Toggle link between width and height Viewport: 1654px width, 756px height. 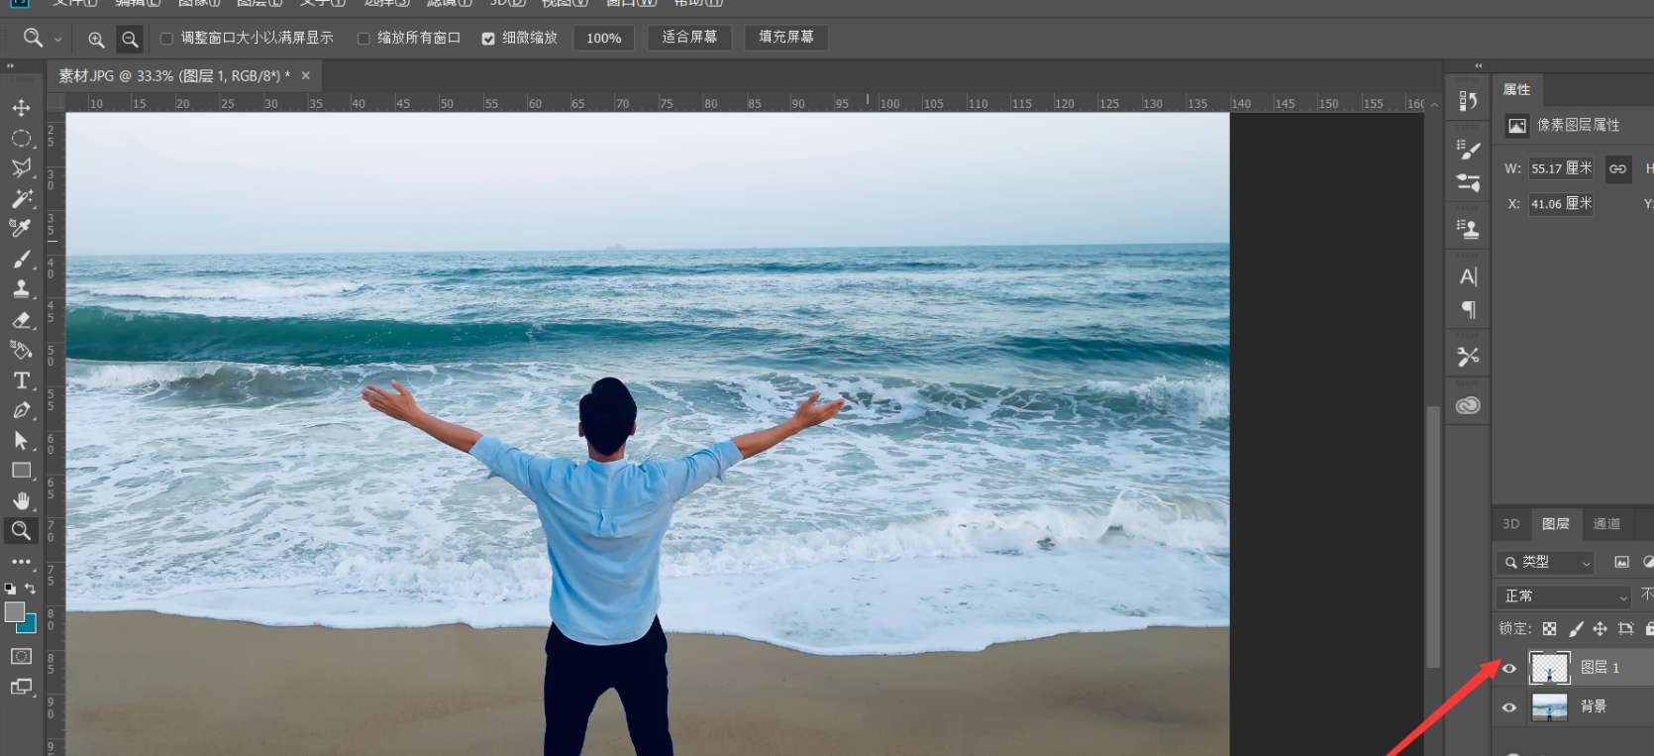tap(1617, 168)
